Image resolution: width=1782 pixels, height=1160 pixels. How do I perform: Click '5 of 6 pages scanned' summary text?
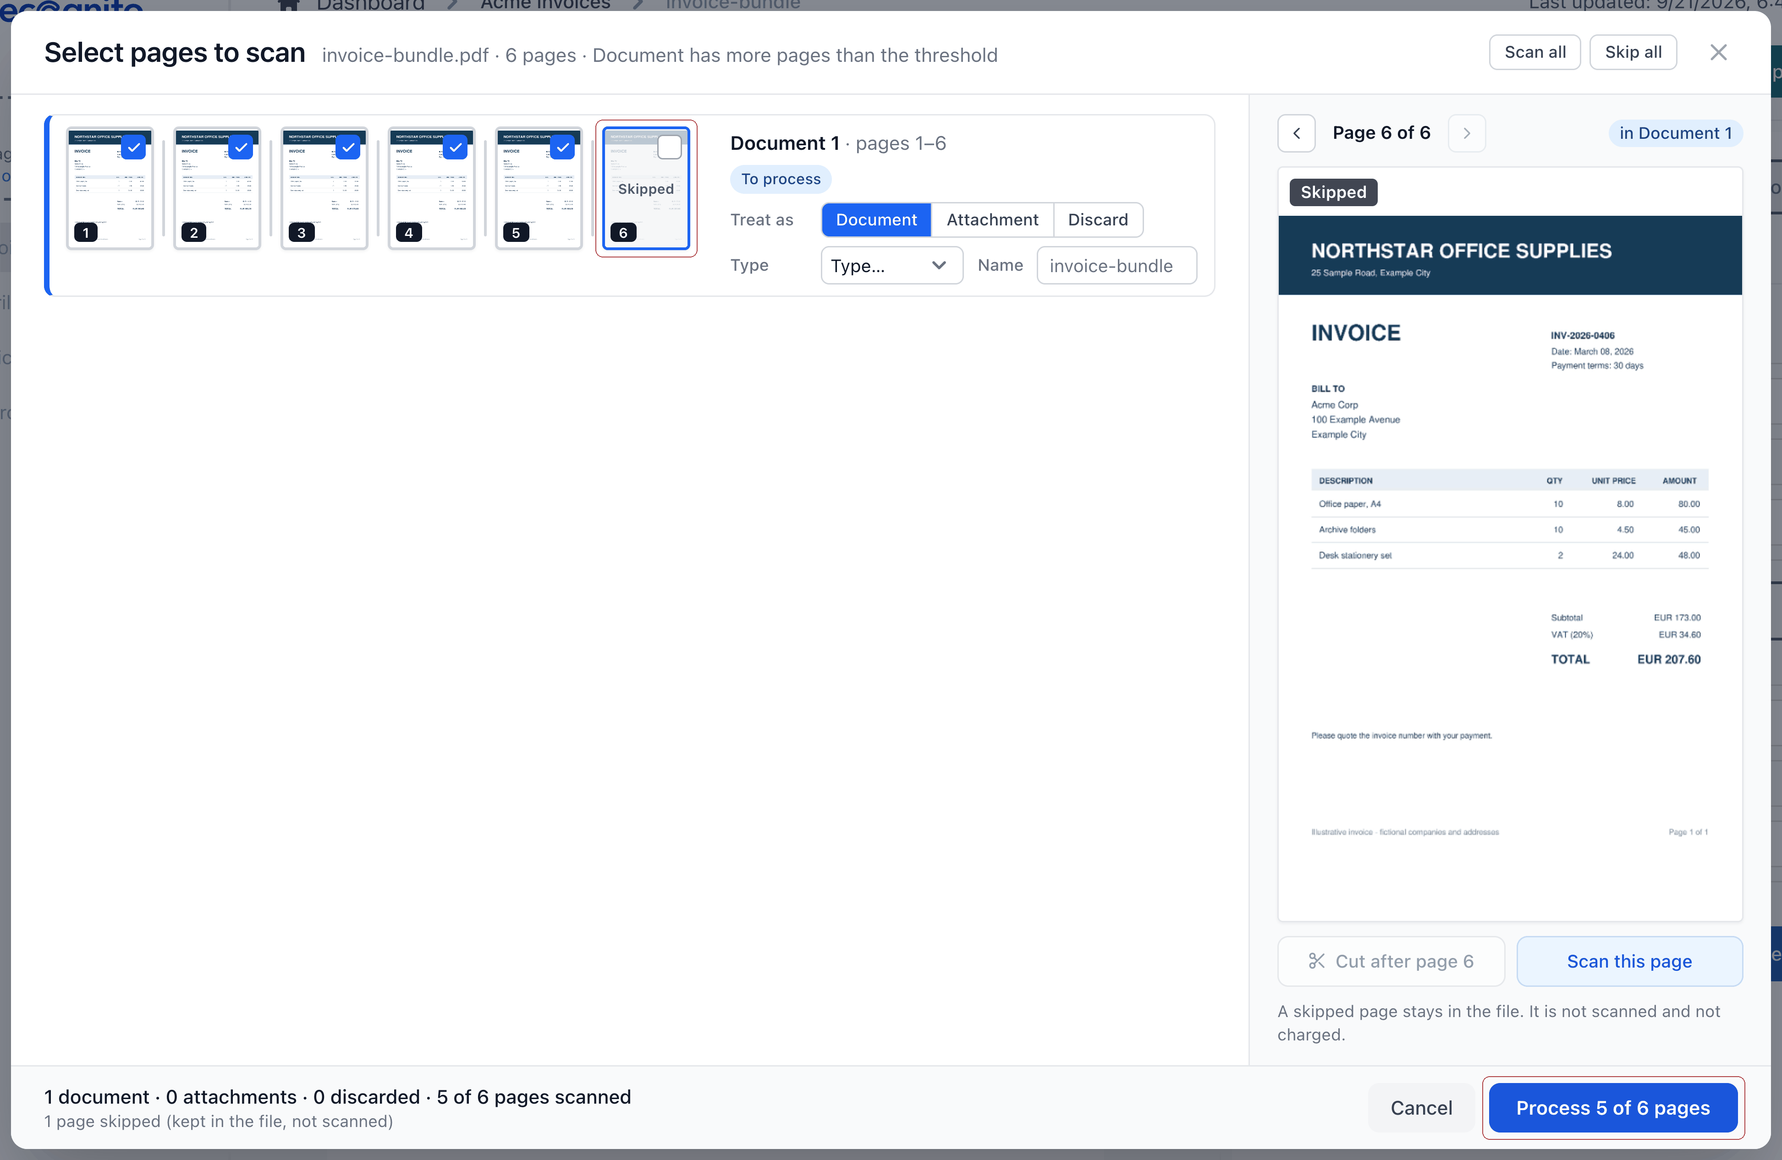(534, 1096)
